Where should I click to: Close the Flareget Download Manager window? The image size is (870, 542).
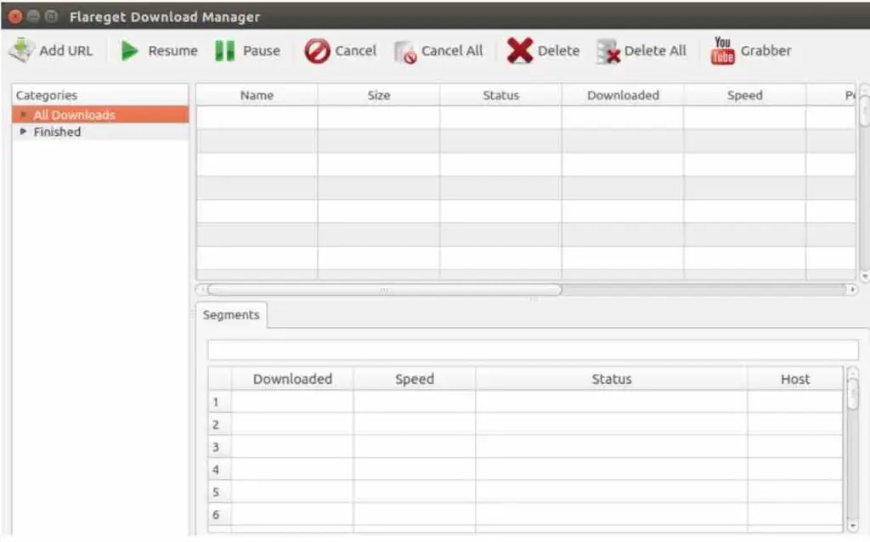coord(15,17)
